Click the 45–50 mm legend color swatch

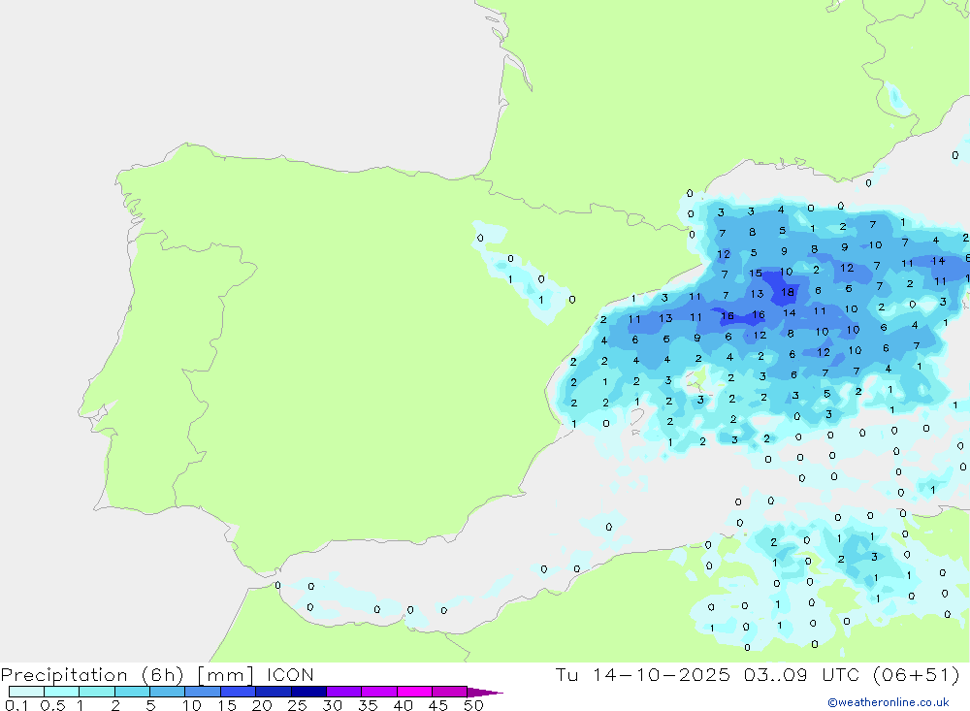(449, 692)
